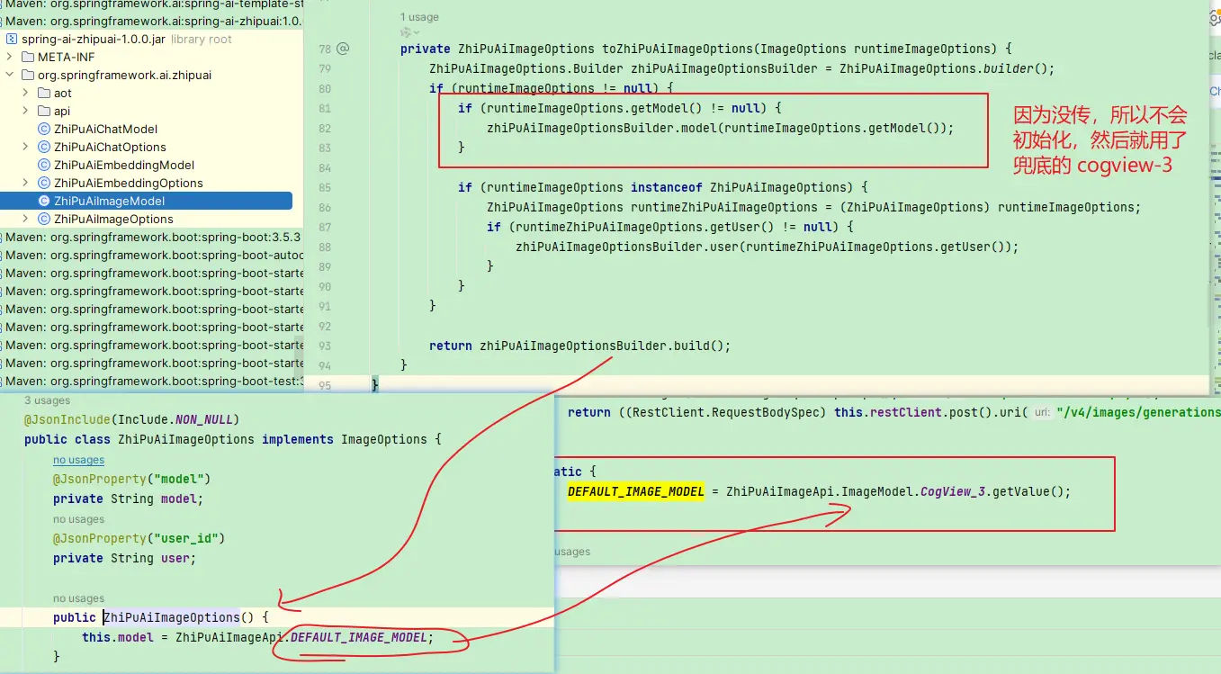Click the spring-ai-zhipuai-1.0.0.jar library icon

(x=12, y=40)
